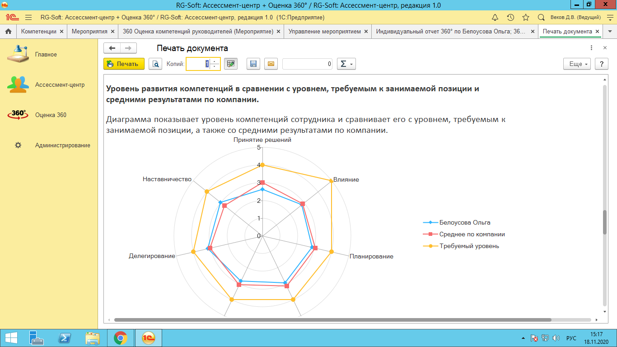Open Server Manager from the taskbar
Viewport: 617px width, 347px height.
tap(36, 338)
